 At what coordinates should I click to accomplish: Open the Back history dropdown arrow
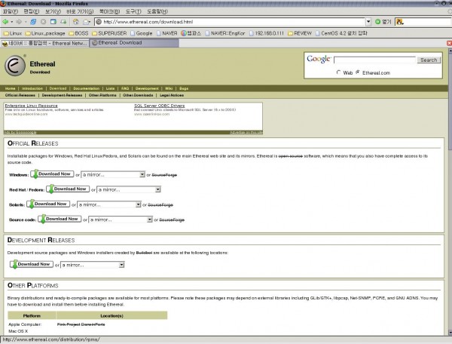pyautogui.click(x=12, y=22)
